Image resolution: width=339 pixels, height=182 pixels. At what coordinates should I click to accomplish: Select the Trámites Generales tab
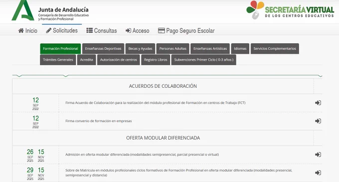click(x=58, y=60)
